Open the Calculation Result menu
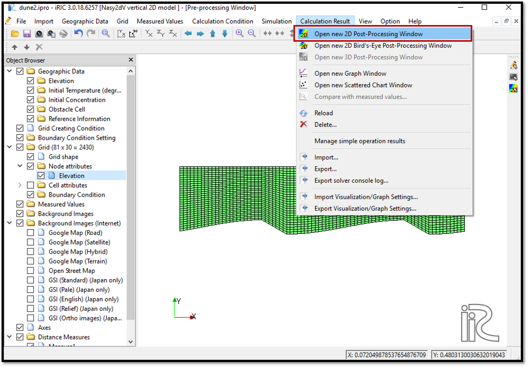 (325, 21)
